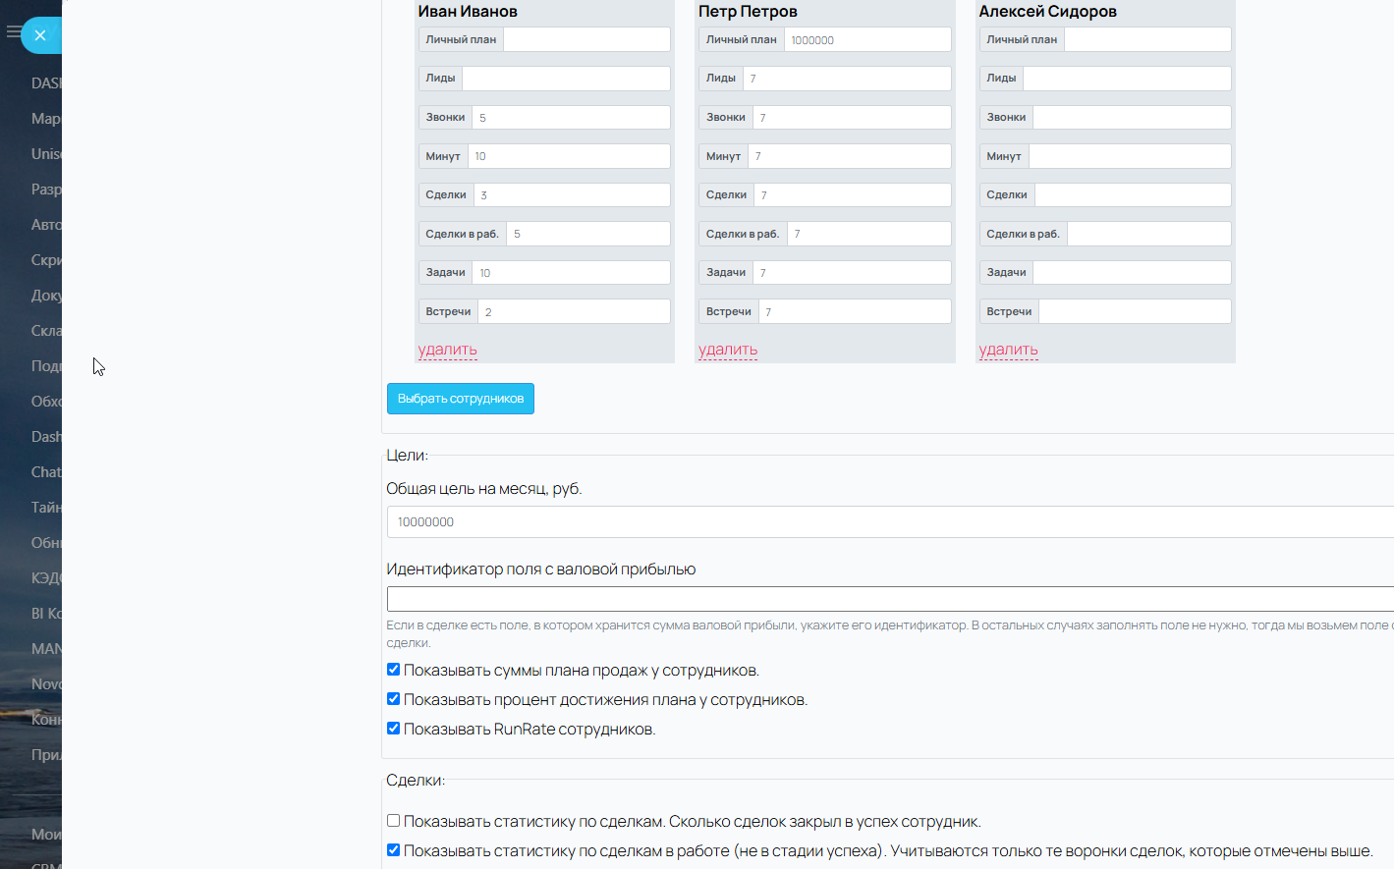Open the hamburger menu icon

13,32
